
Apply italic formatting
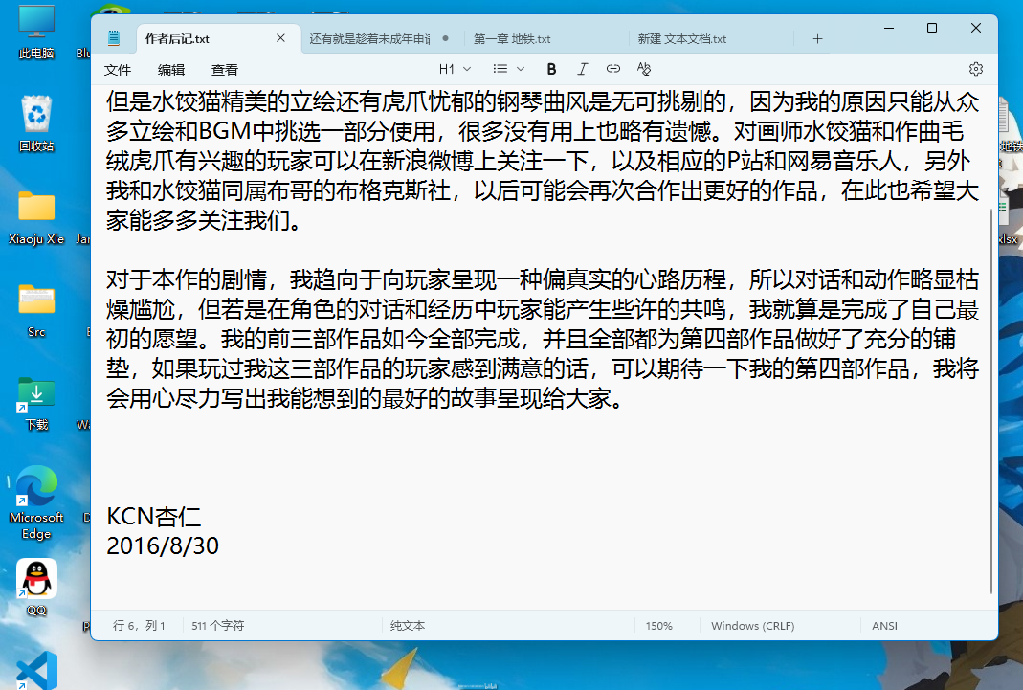pos(582,68)
